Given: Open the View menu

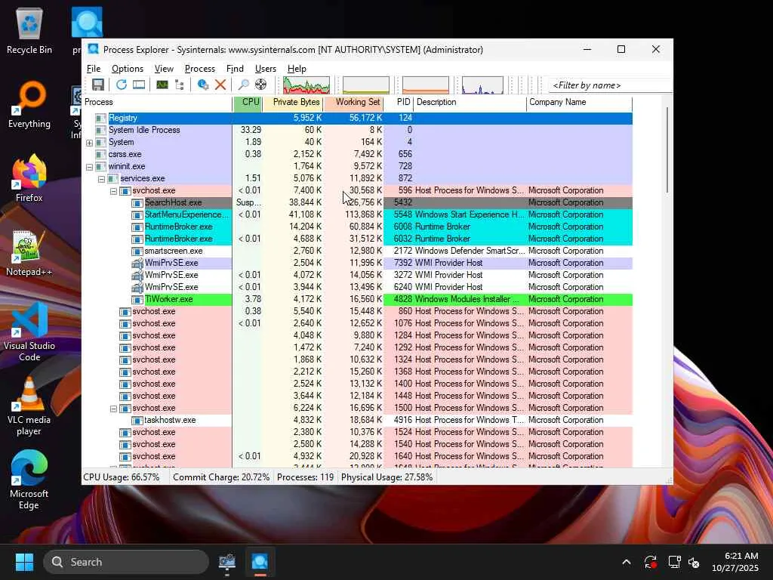Looking at the screenshot, I should coord(164,69).
